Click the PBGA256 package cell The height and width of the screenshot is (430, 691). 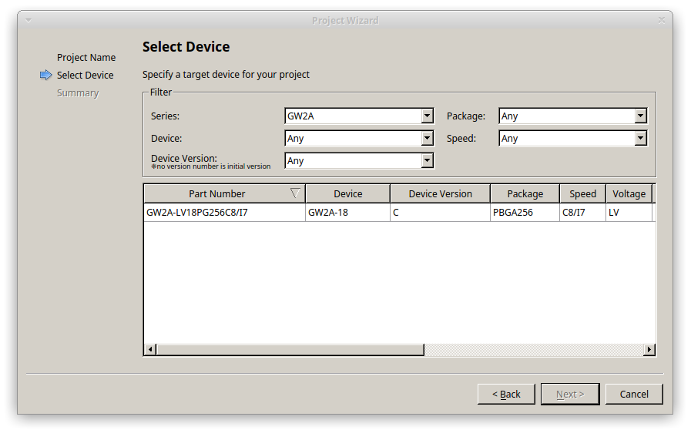pyautogui.click(x=525, y=213)
